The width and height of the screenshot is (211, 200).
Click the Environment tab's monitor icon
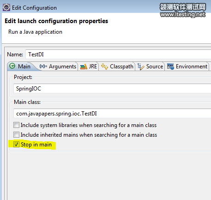click(x=170, y=67)
